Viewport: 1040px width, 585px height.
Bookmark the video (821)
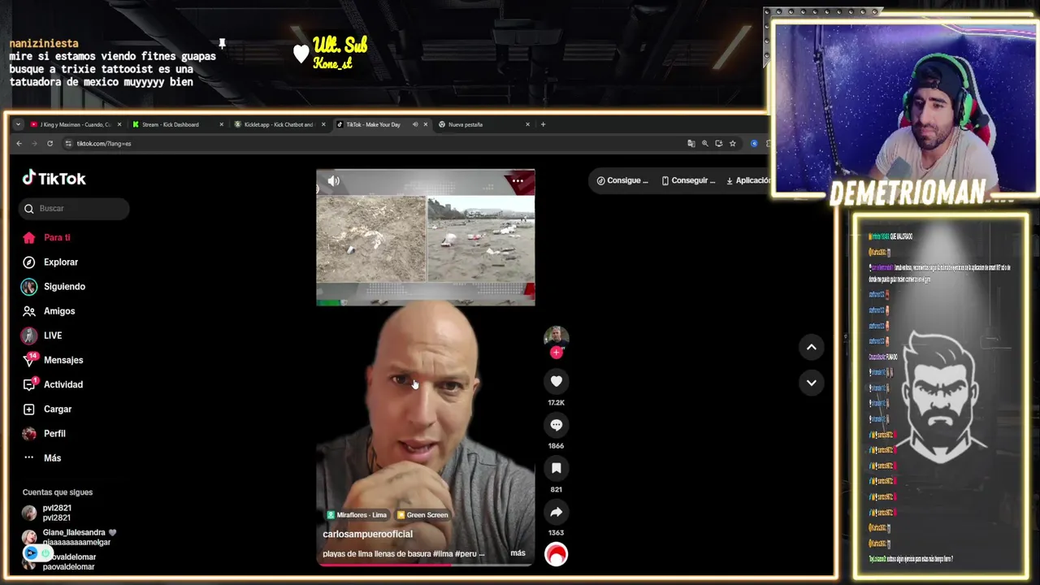tap(557, 468)
